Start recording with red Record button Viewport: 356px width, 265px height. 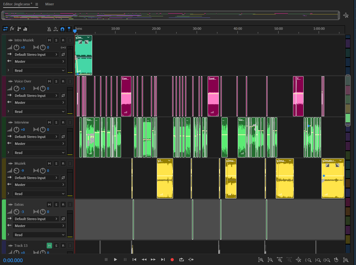tap(172, 260)
